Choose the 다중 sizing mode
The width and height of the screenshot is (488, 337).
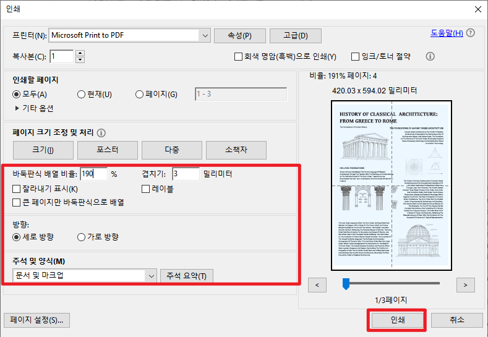pos(172,150)
